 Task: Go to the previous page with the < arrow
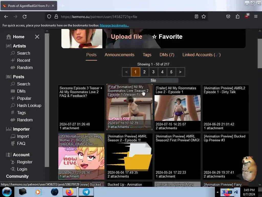pos(126,72)
